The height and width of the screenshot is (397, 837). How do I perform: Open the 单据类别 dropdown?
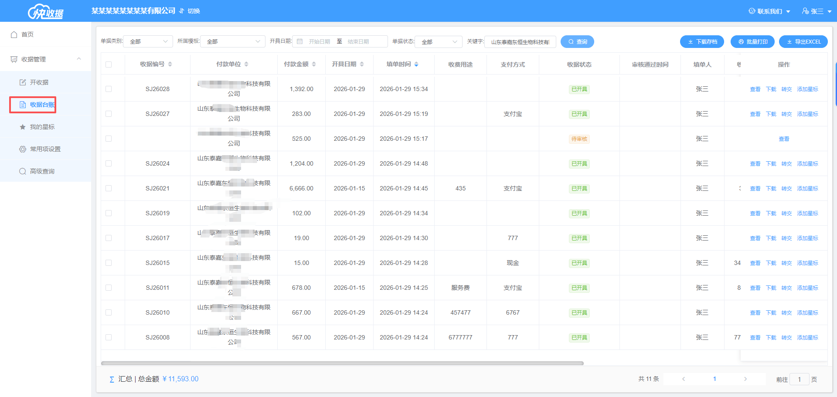[x=148, y=41]
